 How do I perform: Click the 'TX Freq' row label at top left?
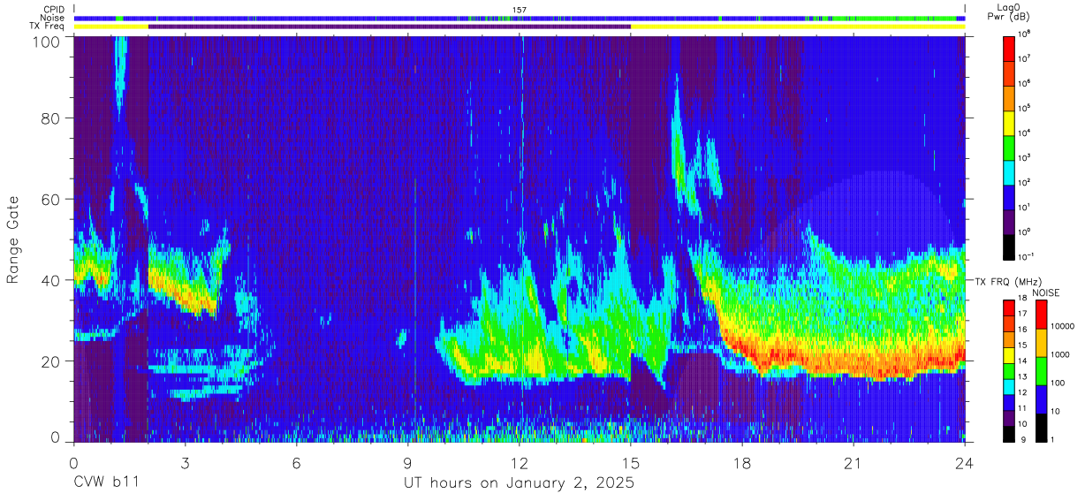pos(48,27)
